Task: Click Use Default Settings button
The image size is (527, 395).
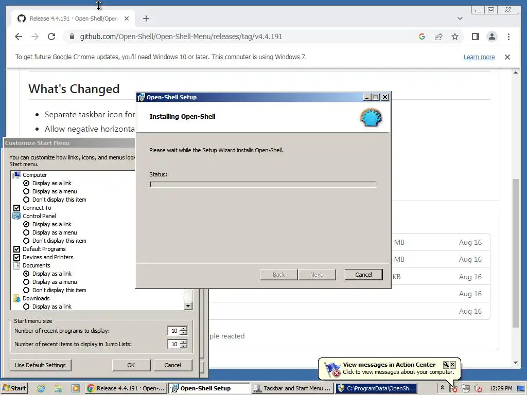Action: pyautogui.click(x=40, y=365)
